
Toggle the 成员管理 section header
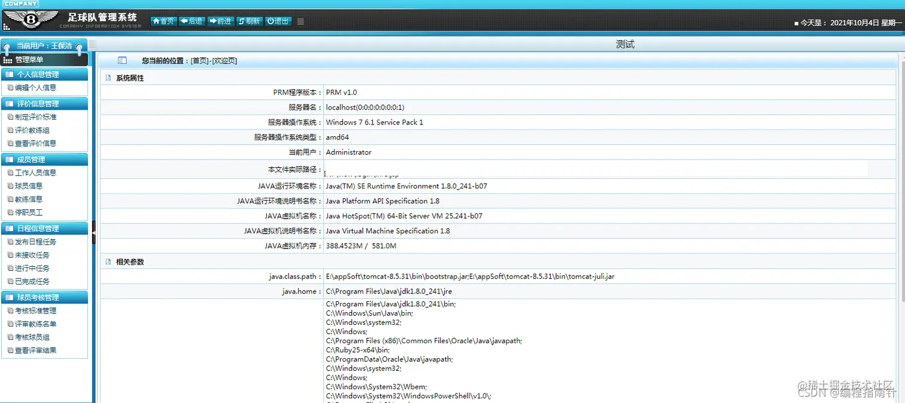coord(45,159)
